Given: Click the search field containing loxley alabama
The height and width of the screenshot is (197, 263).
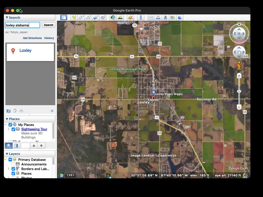Looking at the screenshot, I should [x=22, y=25].
